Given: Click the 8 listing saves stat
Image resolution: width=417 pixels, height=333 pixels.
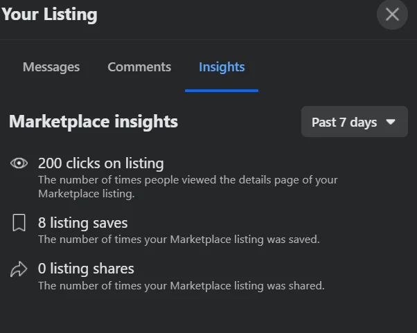Looking at the screenshot, I should (x=82, y=223).
